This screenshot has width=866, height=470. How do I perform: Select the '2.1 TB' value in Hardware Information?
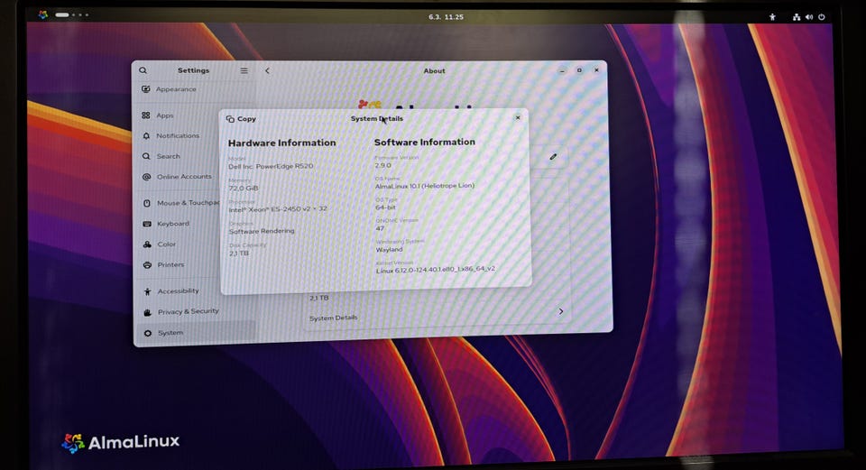pyautogui.click(x=239, y=253)
